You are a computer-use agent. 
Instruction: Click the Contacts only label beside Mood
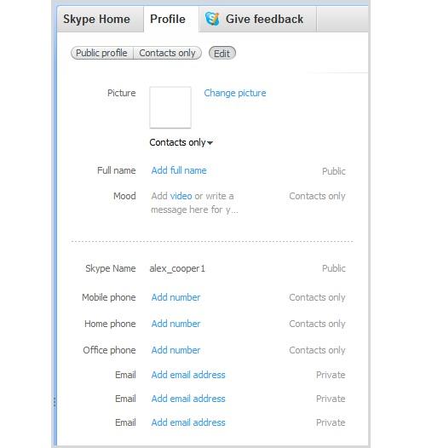pos(317,196)
